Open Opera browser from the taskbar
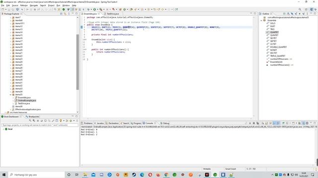This screenshot has width=318, height=178. click(150, 175)
